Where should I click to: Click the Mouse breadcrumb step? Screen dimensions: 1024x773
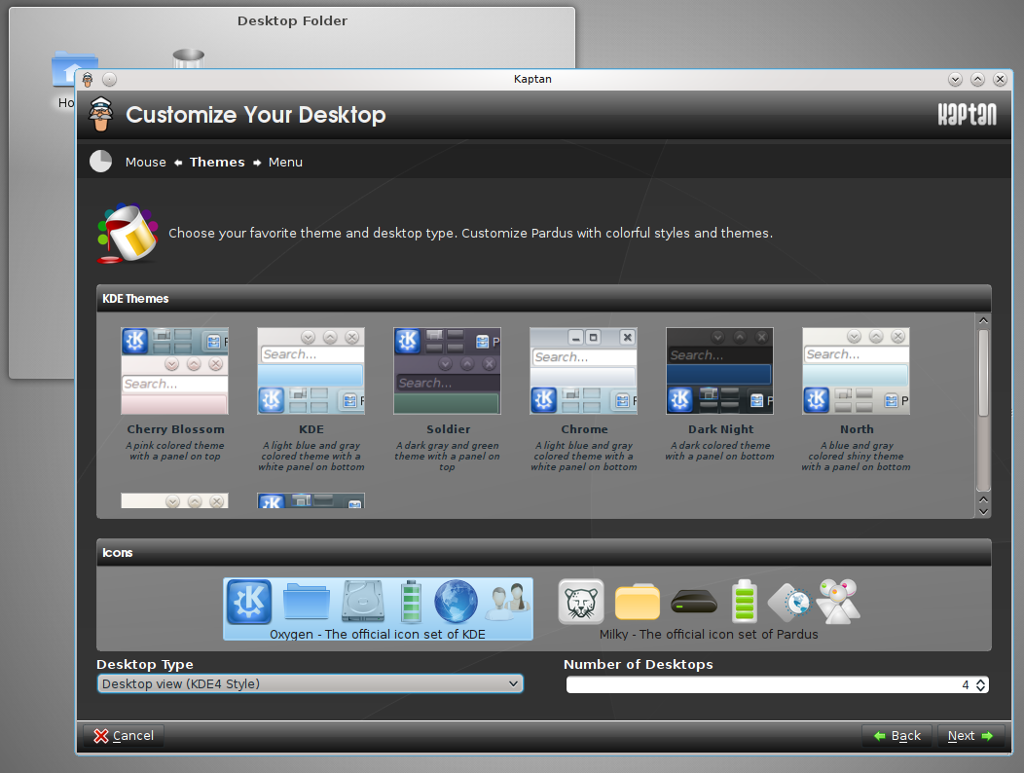pyautogui.click(x=146, y=162)
